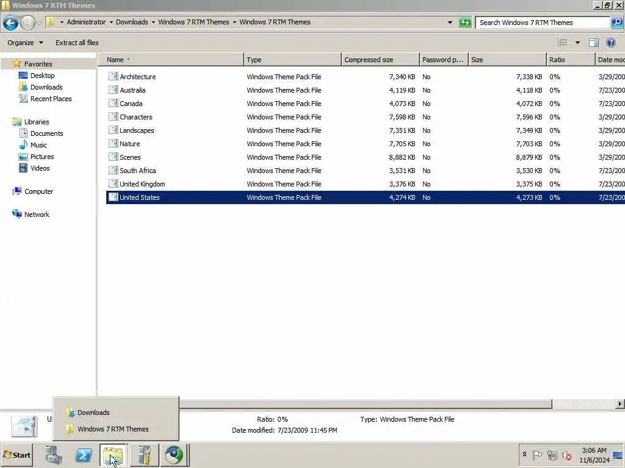Launch PowerShell from the taskbar
Screen dimensions: 625x468
(x=84, y=455)
